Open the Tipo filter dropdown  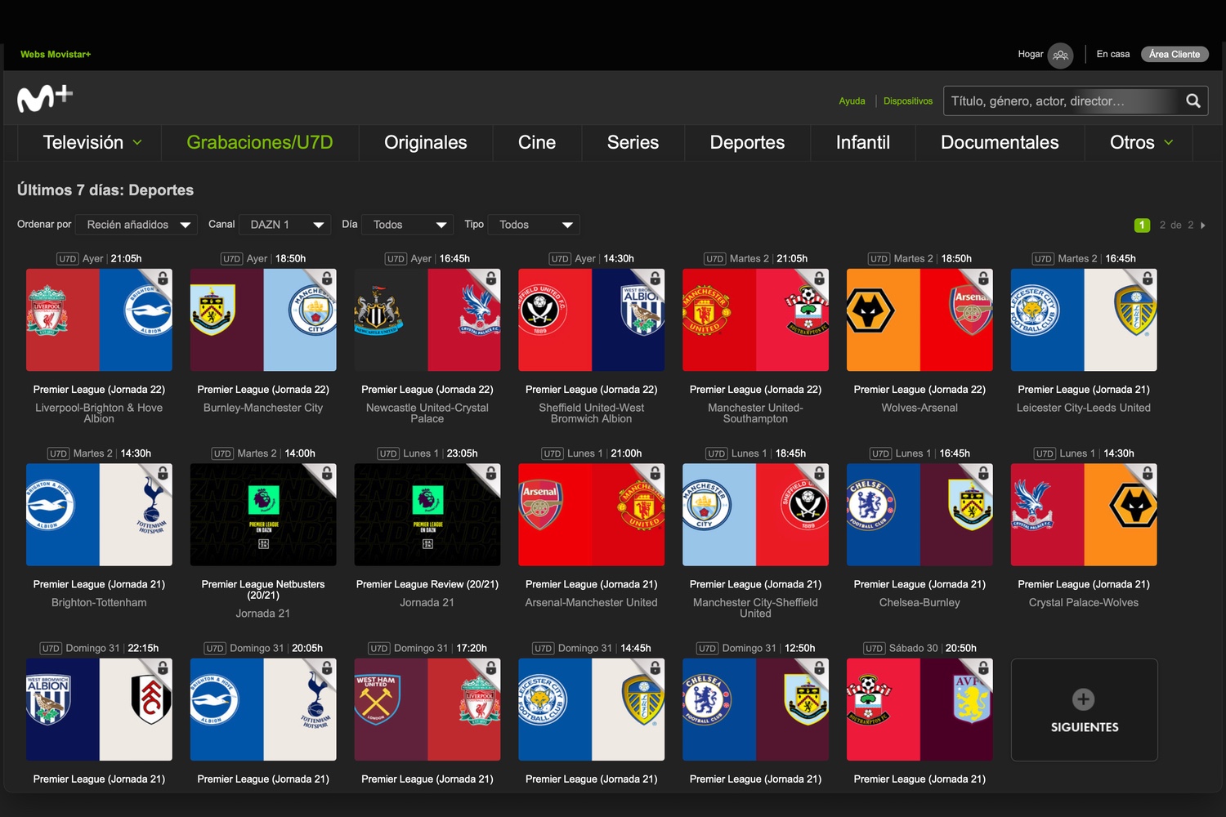534,225
